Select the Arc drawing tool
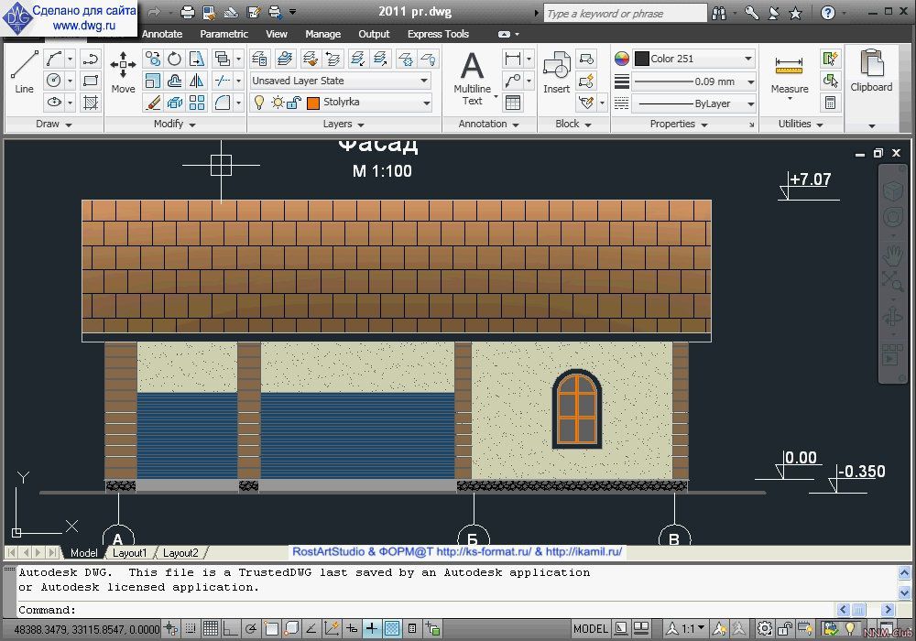 pyautogui.click(x=54, y=59)
